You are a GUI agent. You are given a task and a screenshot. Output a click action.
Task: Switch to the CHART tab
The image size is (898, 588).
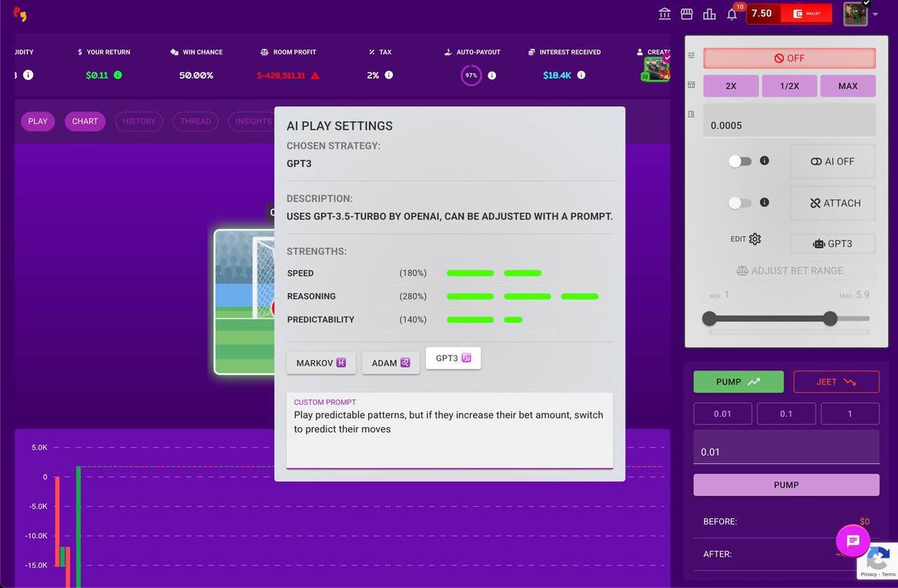pyautogui.click(x=85, y=121)
